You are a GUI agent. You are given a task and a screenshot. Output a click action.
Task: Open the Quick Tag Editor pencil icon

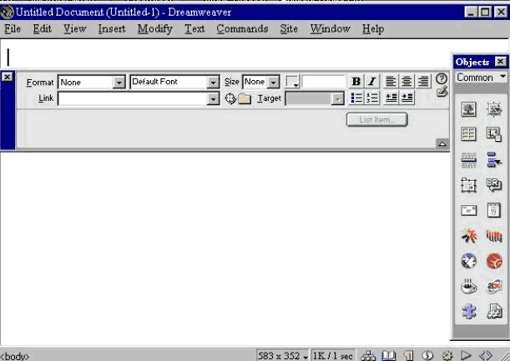[x=442, y=92]
